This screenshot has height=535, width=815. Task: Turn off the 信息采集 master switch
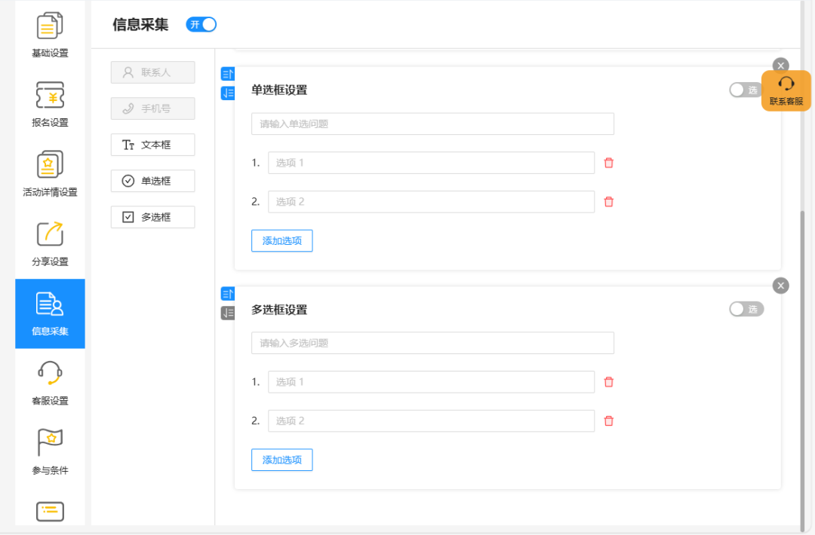pos(201,24)
